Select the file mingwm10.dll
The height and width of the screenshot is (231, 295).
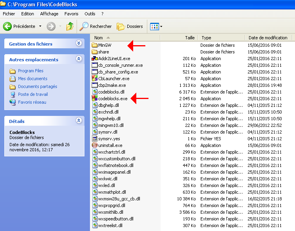(x=111, y=125)
